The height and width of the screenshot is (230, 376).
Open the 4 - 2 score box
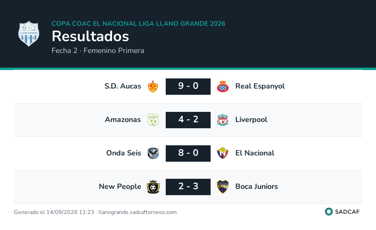188,120
